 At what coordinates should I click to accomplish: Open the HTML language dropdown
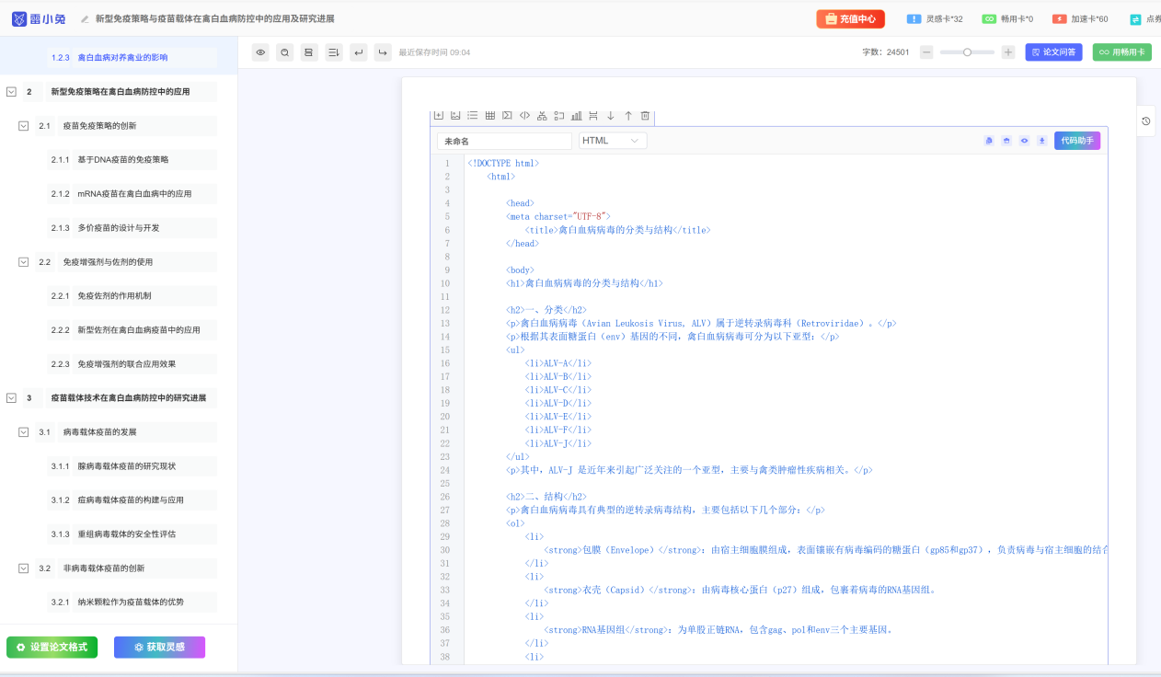click(x=613, y=141)
